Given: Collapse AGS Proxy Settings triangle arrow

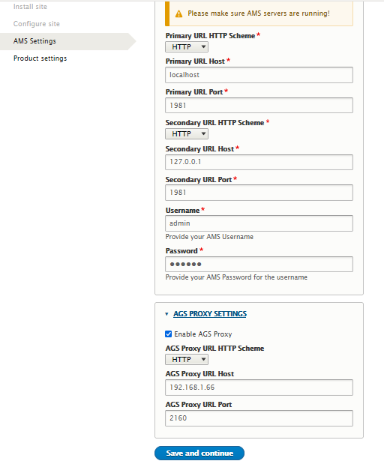Looking at the screenshot, I should [x=166, y=314].
